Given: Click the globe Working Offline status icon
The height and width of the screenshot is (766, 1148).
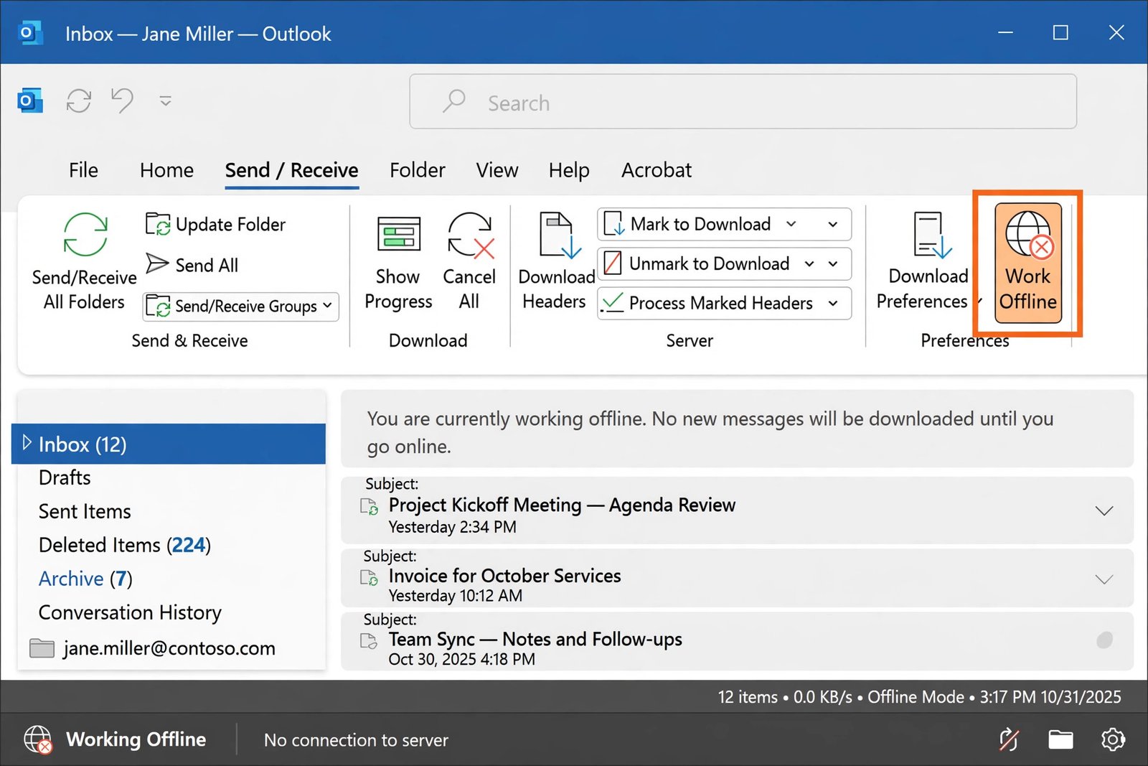Looking at the screenshot, I should 37,739.
